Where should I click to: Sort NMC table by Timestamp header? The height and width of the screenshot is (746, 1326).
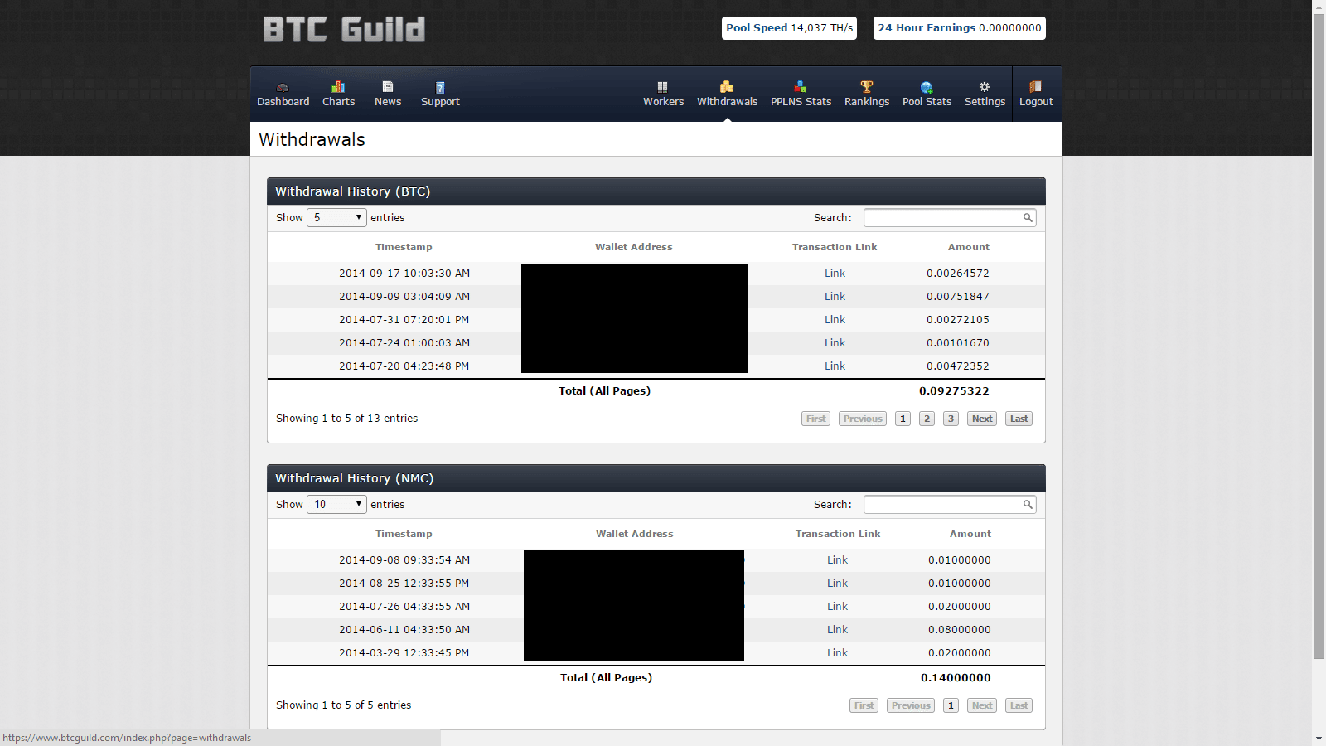pos(404,534)
